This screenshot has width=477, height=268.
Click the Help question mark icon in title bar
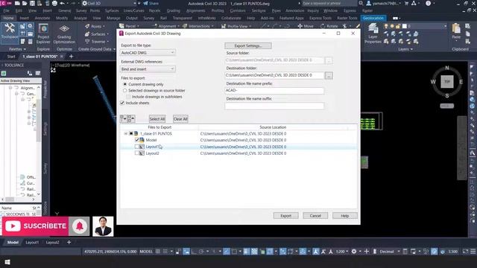click(428, 3)
